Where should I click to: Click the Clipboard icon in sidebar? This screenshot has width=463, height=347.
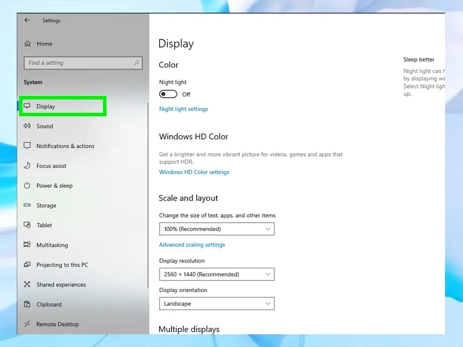point(27,304)
